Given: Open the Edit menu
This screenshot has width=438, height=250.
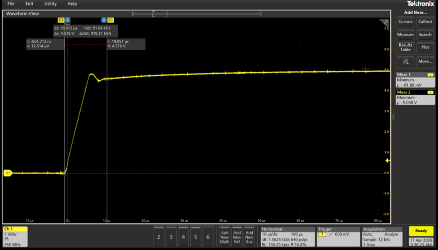Looking at the screenshot, I should pos(29,4).
